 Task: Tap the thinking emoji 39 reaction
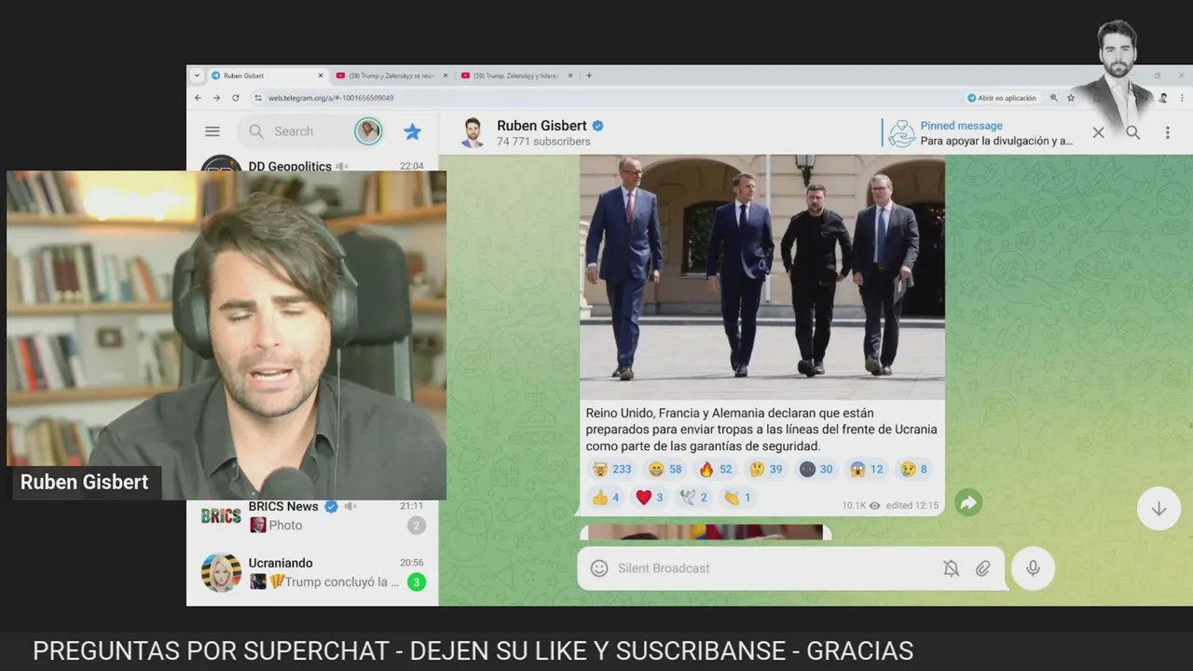(766, 470)
